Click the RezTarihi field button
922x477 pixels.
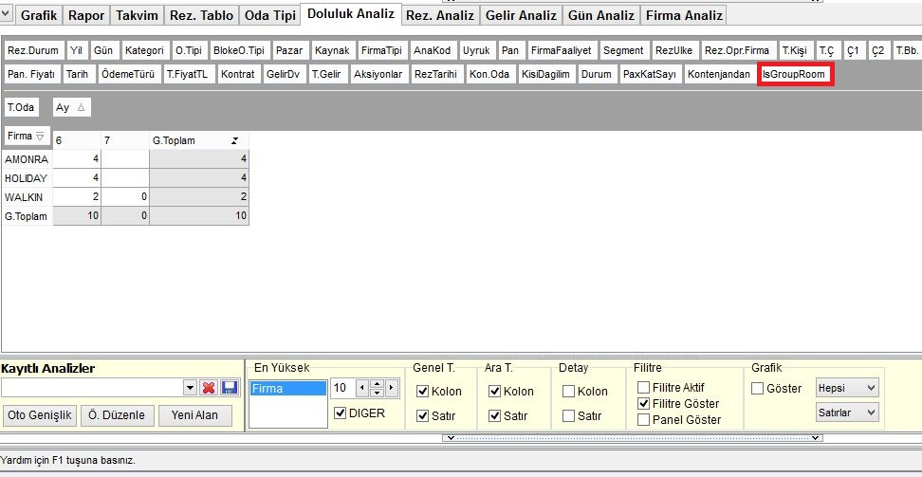click(x=435, y=75)
